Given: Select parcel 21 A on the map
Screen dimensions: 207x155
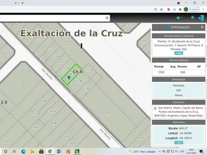Looking at the screenshot, I should coord(86,88).
